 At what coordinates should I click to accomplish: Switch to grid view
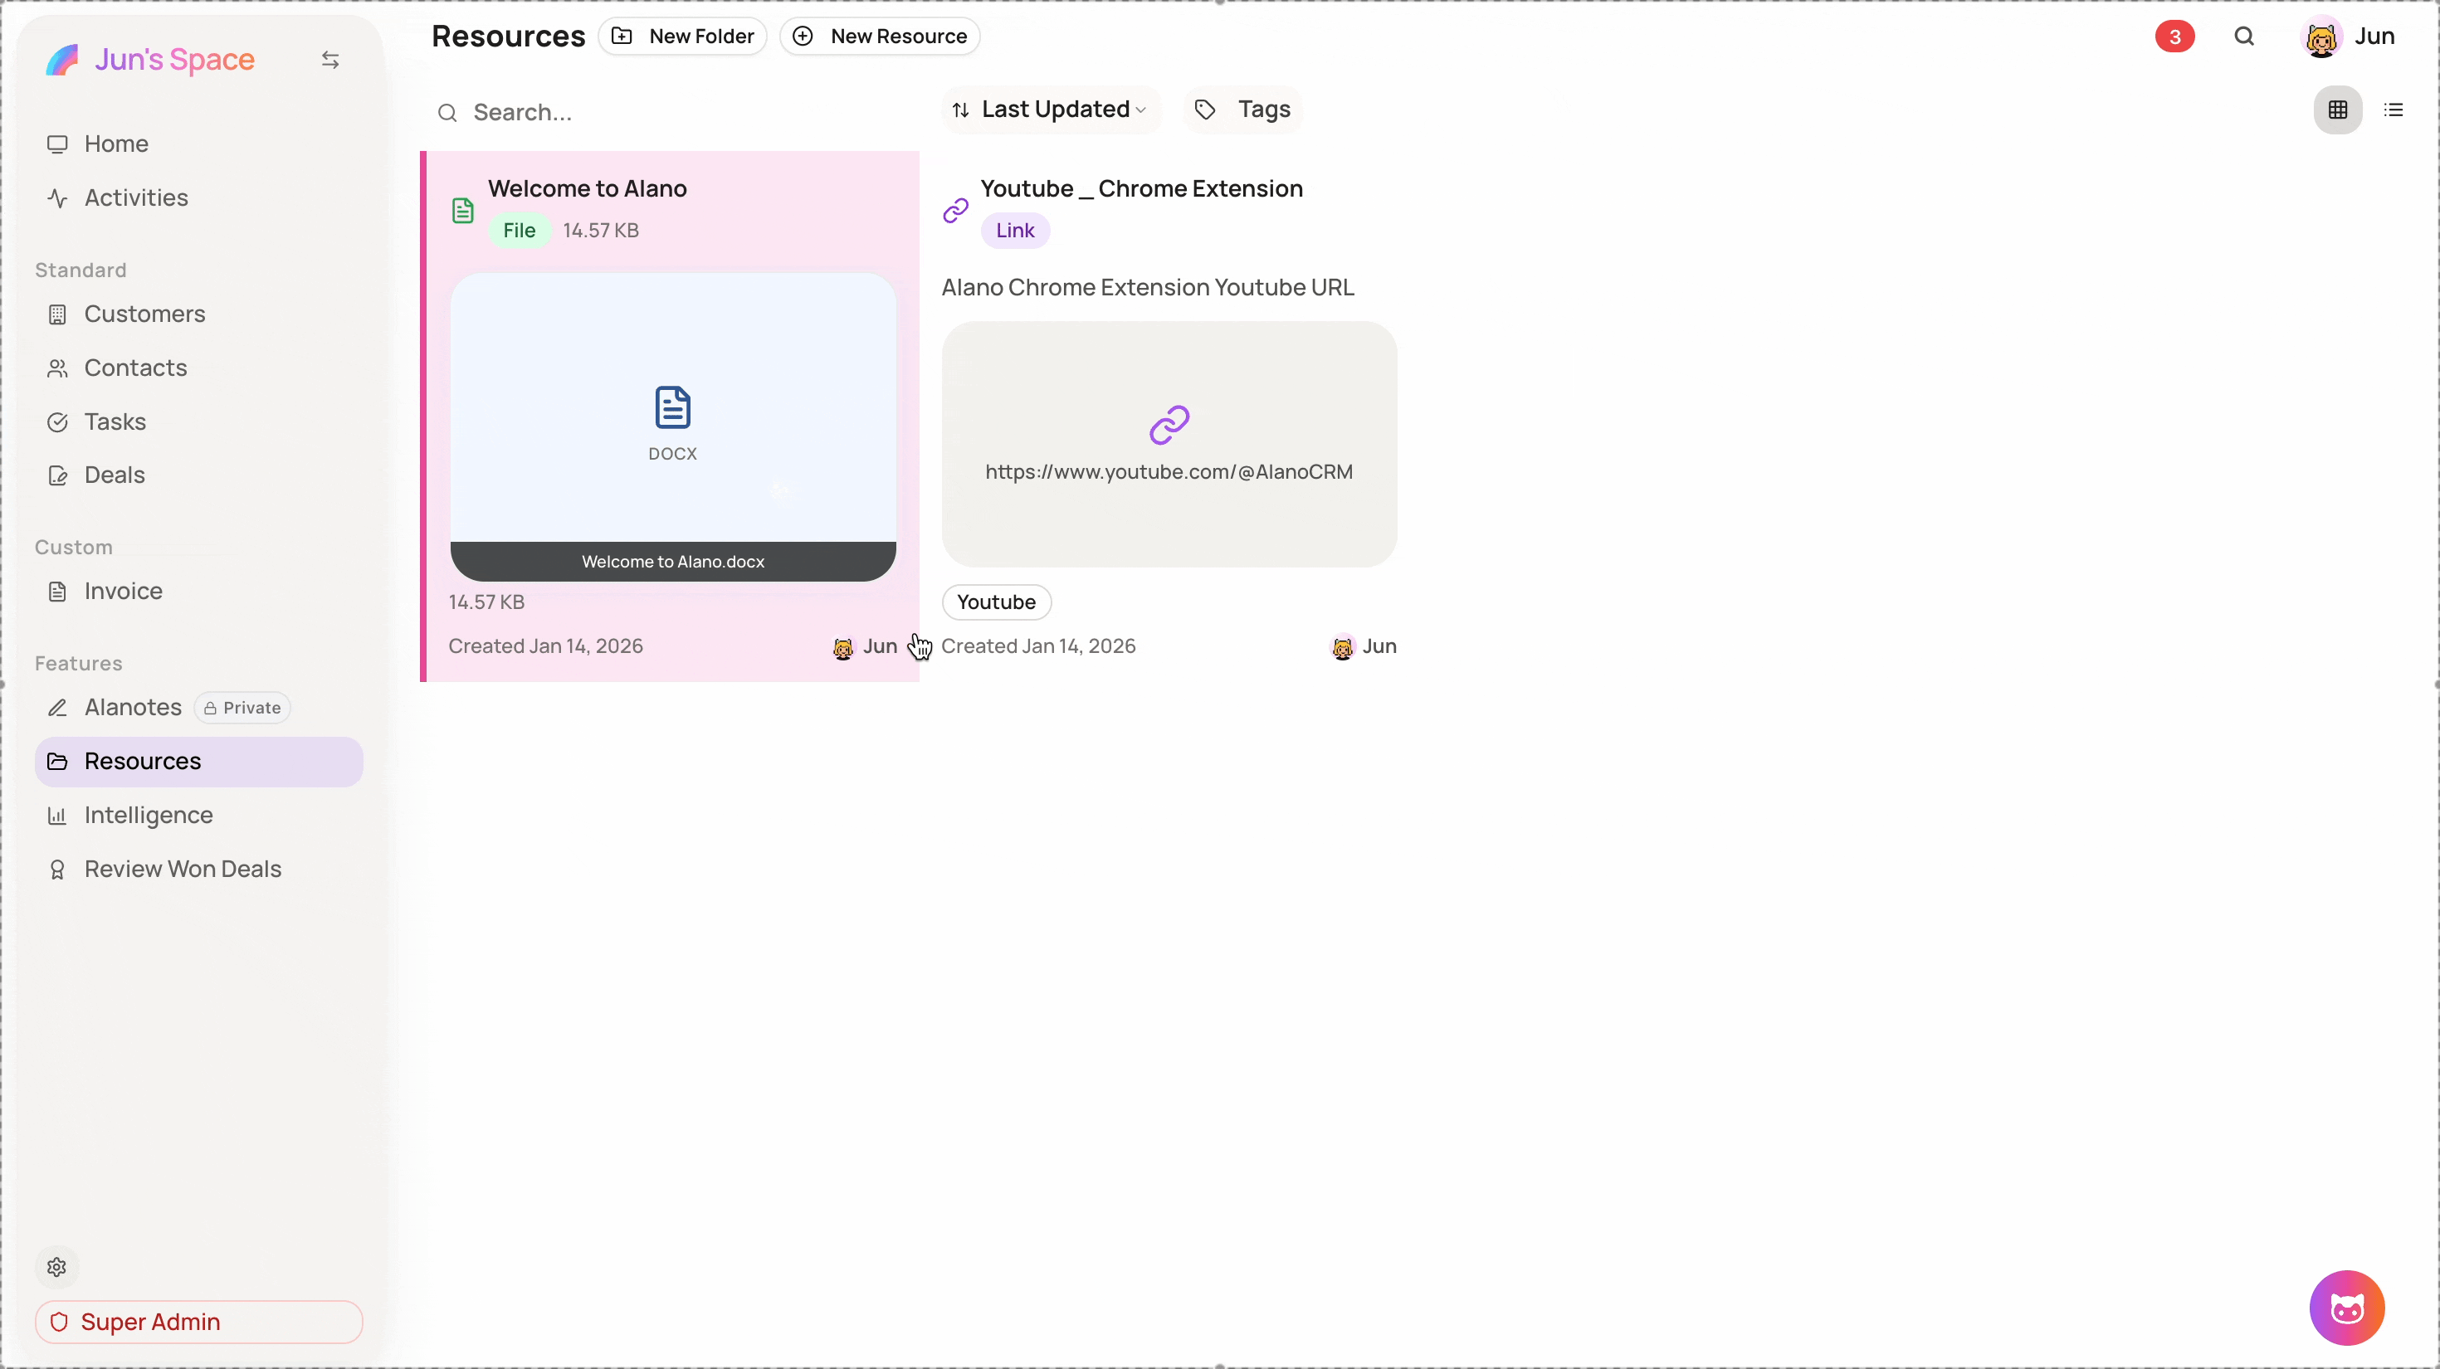pos(2338,110)
